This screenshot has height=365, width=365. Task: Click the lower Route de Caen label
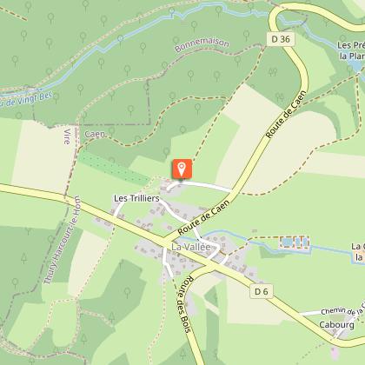tap(203, 217)
